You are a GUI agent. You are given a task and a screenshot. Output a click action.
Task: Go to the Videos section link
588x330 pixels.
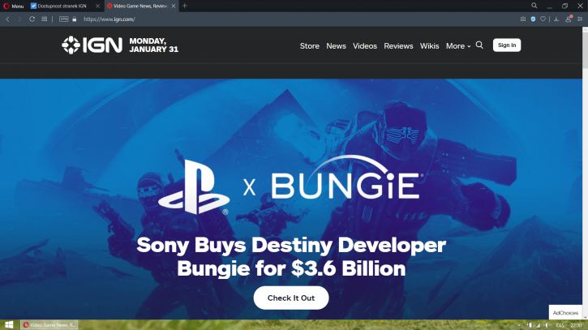pyautogui.click(x=364, y=45)
